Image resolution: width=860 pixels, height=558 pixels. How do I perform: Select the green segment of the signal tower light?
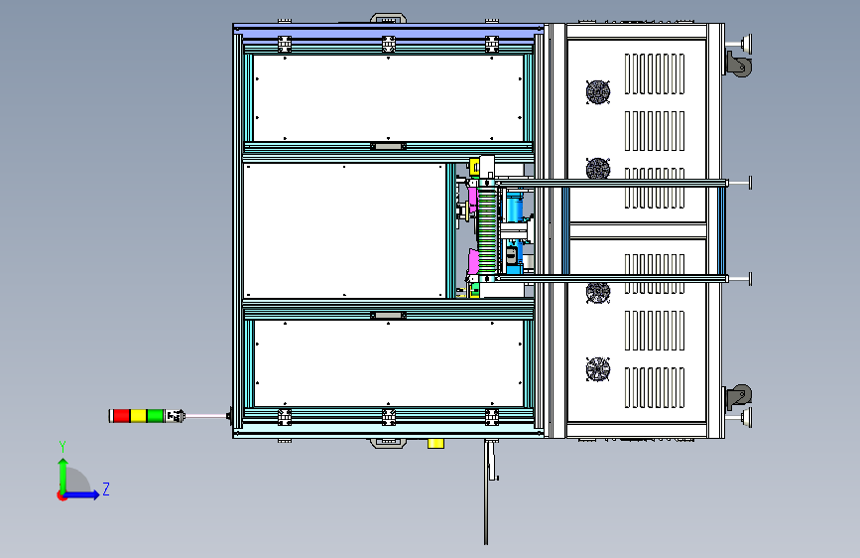[x=155, y=416]
